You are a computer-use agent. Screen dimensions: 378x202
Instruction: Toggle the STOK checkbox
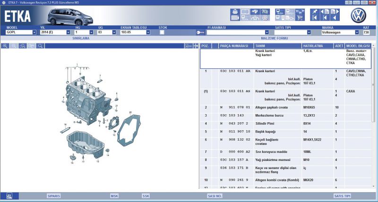[162, 32]
